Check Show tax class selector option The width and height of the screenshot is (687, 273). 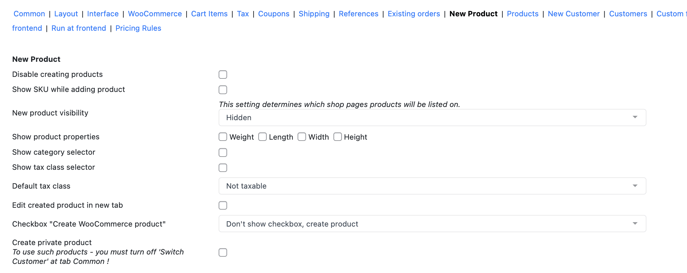223,168
